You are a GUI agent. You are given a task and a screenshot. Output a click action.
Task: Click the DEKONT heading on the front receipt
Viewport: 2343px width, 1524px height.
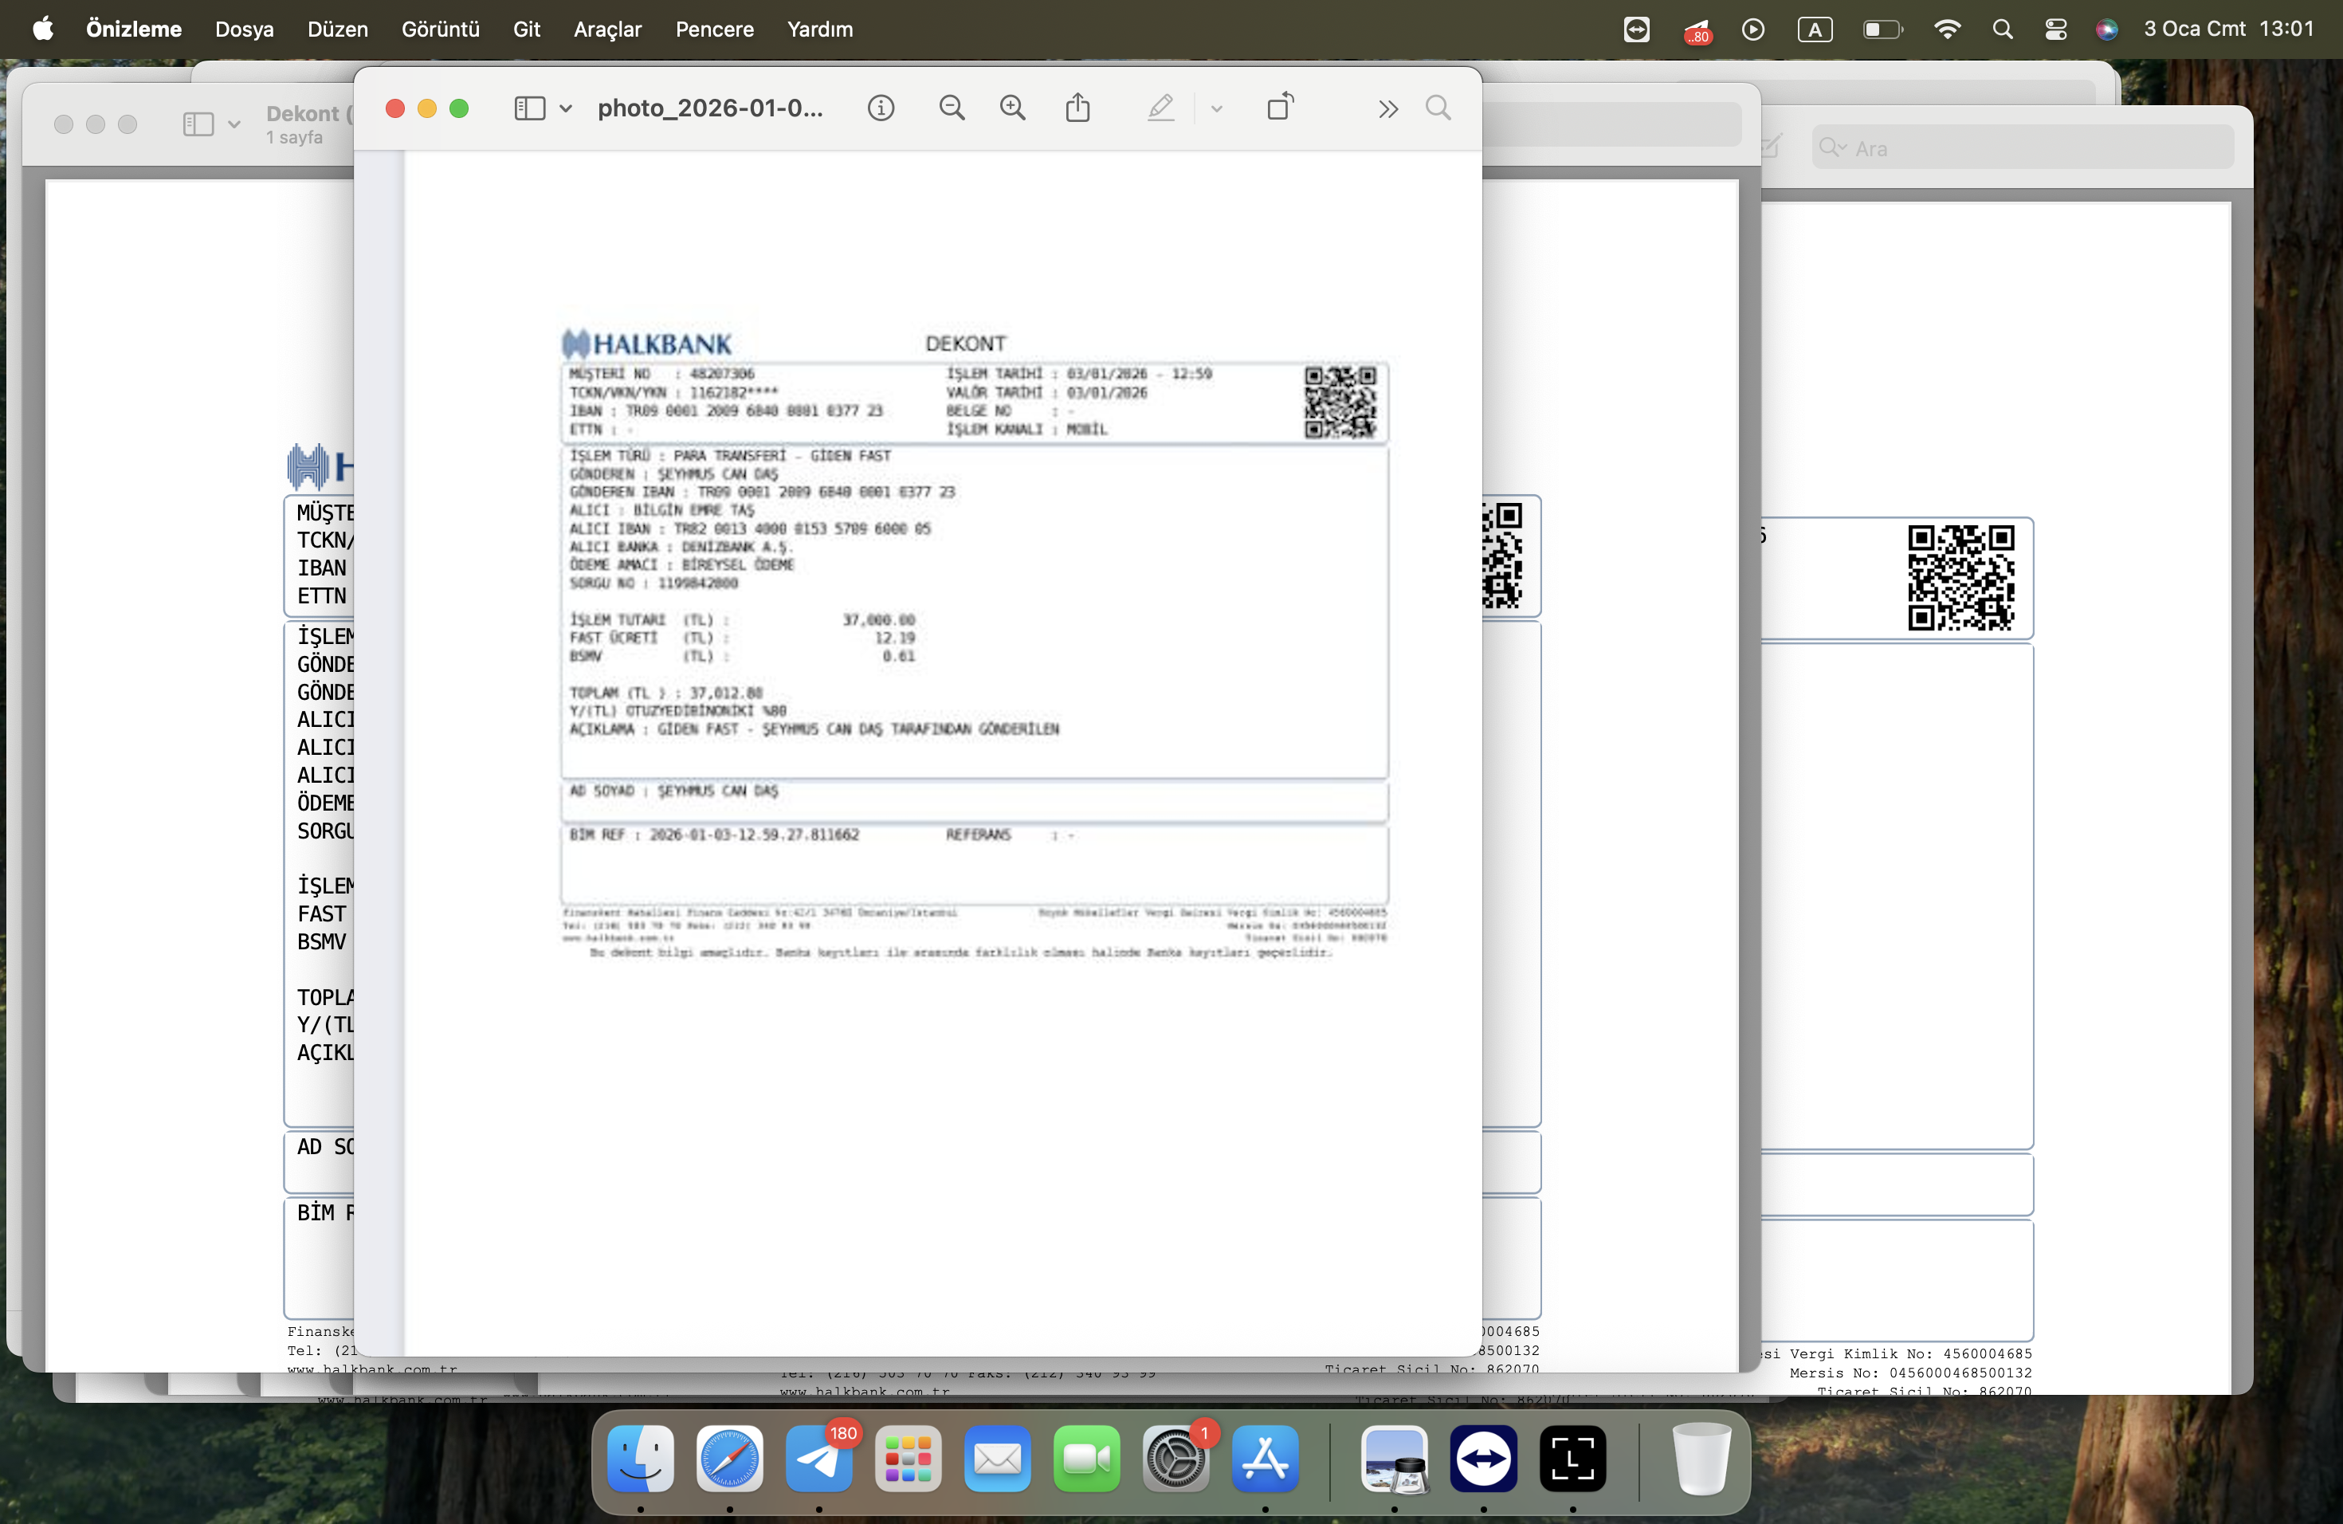966,344
